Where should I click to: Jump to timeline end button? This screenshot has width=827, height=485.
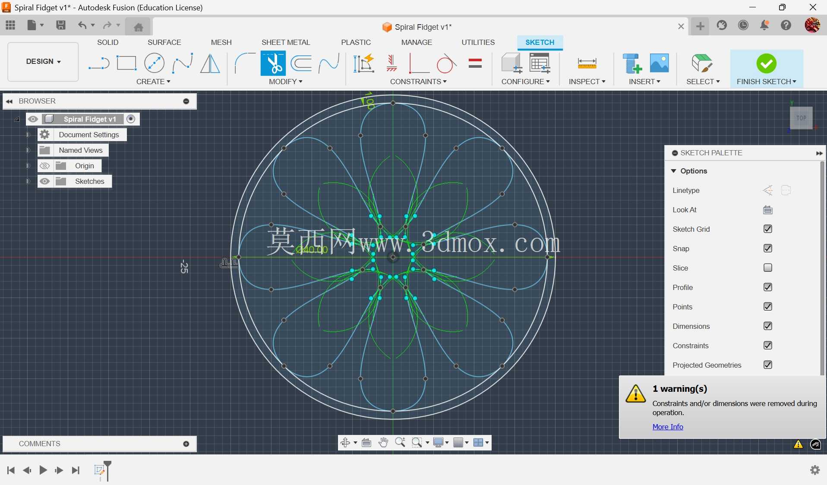pyautogui.click(x=76, y=470)
